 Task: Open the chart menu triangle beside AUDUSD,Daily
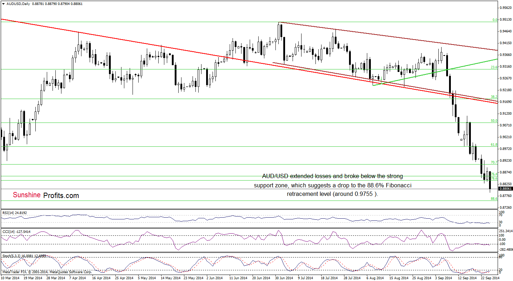pyautogui.click(x=3, y=4)
